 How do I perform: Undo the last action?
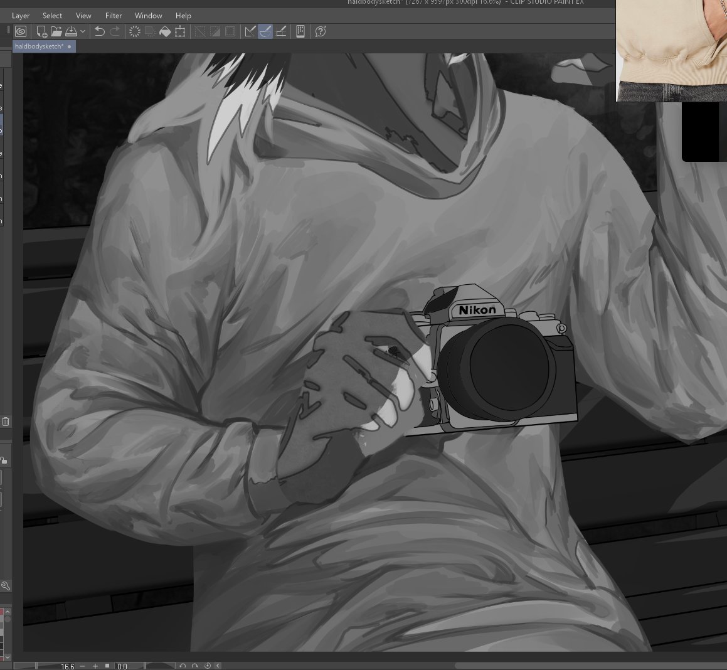point(99,31)
